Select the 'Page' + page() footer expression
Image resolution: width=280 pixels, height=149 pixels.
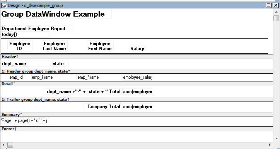pyautogui.click(x=24, y=120)
